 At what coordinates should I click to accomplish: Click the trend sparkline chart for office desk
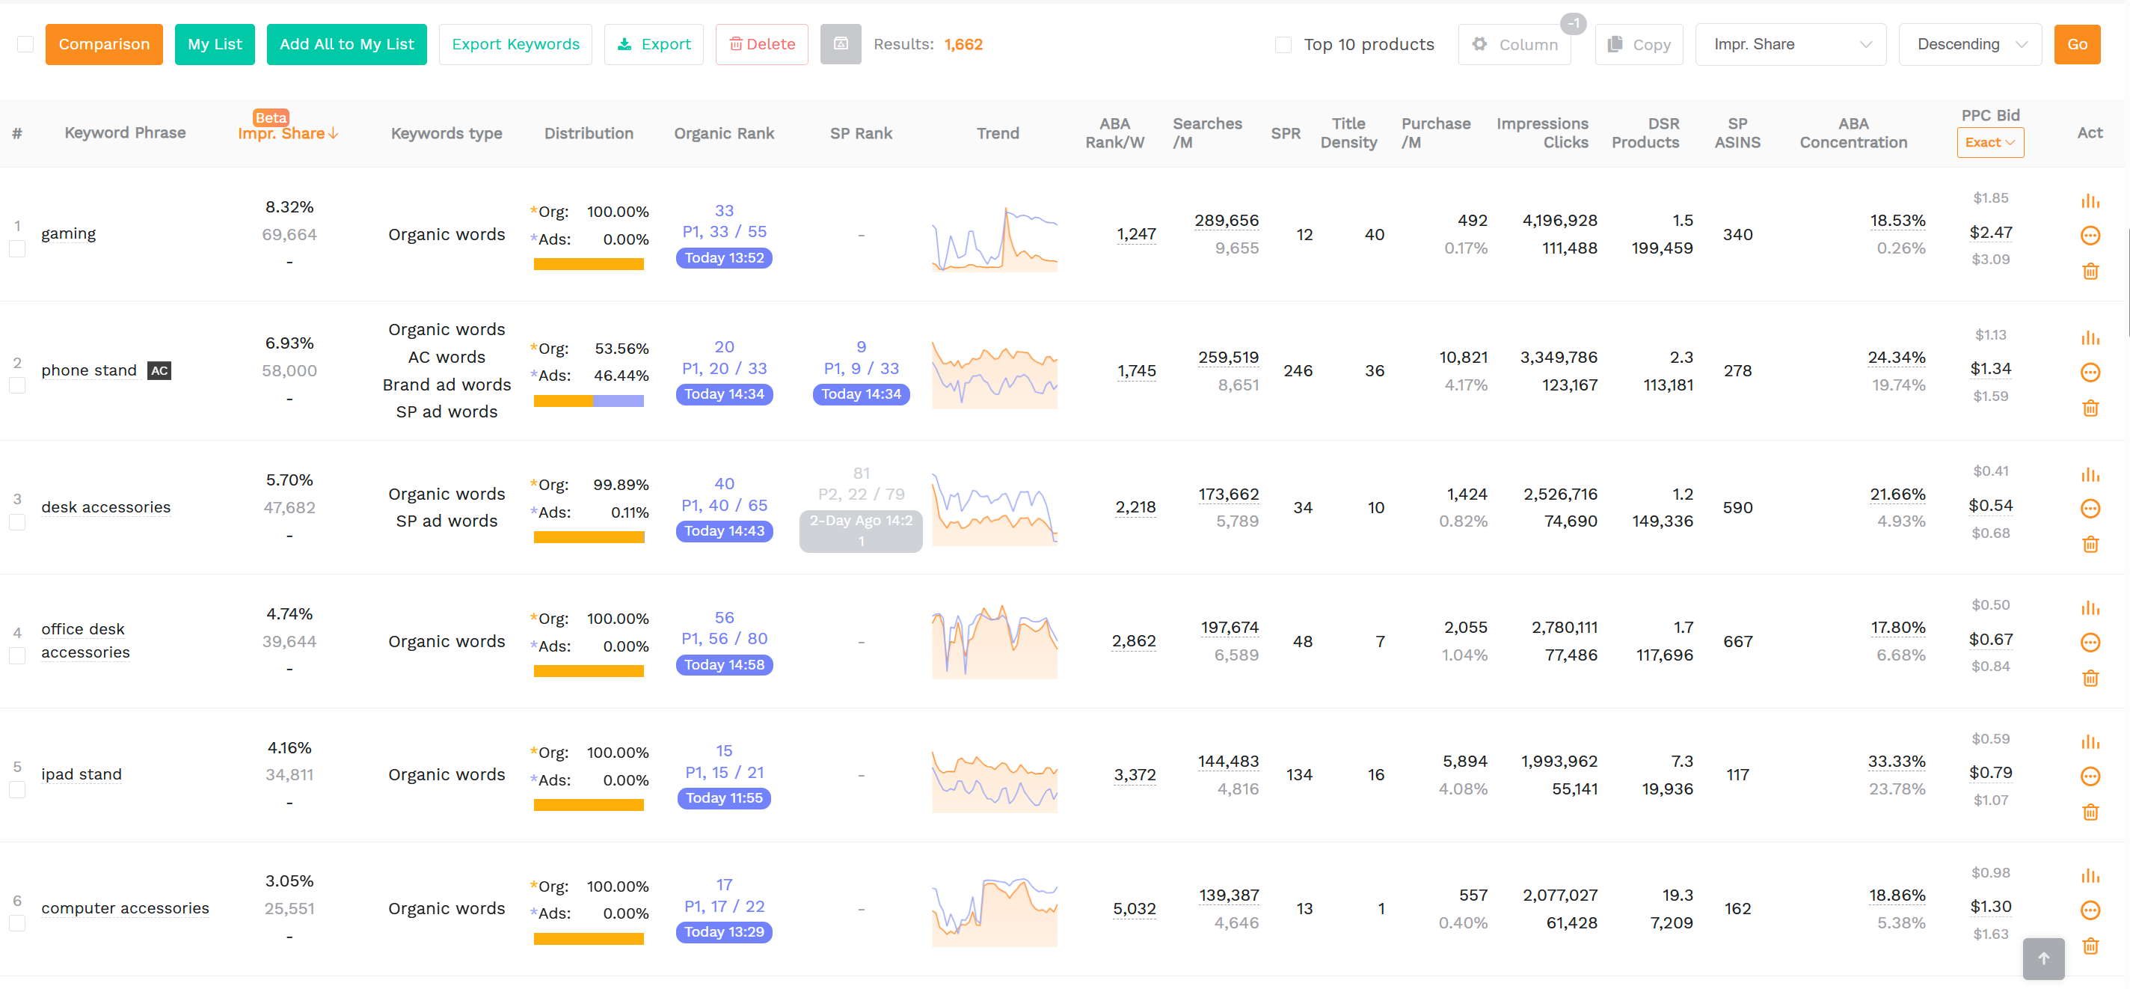[x=994, y=641]
